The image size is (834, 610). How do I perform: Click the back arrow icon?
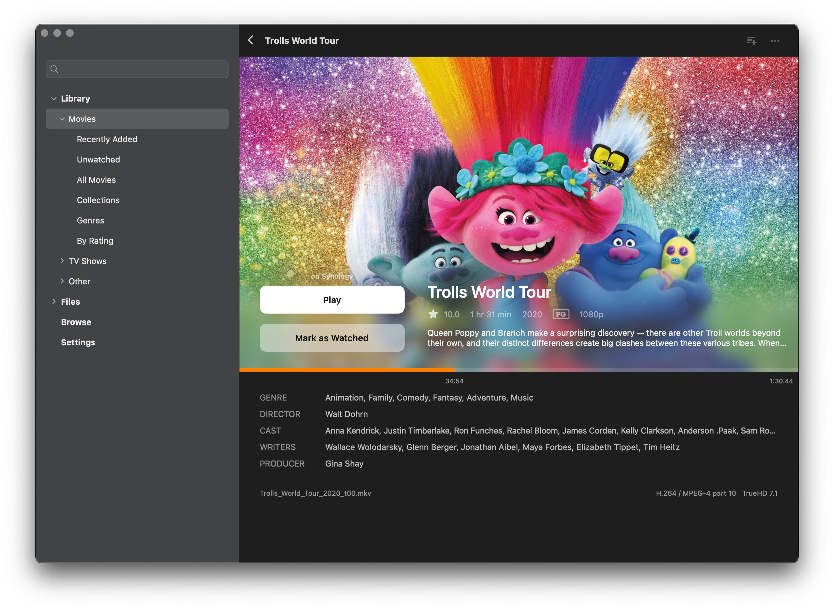[251, 40]
